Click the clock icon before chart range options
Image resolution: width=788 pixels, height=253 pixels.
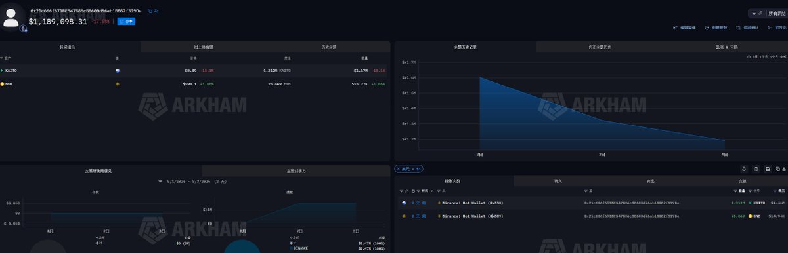click(x=749, y=57)
